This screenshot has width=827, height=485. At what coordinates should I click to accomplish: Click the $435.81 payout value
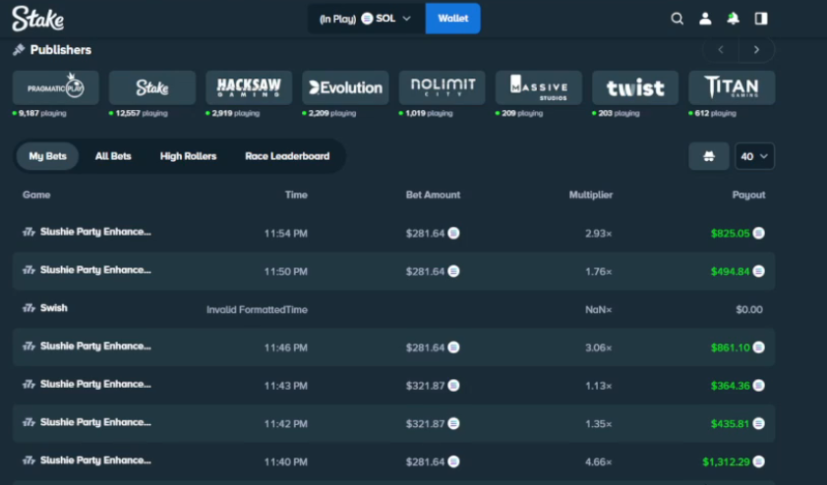(x=730, y=423)
